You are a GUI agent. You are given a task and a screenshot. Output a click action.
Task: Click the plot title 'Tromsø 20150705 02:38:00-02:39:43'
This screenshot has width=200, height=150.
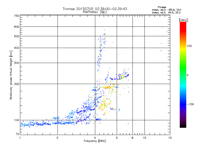[x=95, y=9]
